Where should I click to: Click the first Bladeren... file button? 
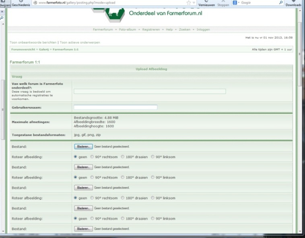click(x=83, y=147)
